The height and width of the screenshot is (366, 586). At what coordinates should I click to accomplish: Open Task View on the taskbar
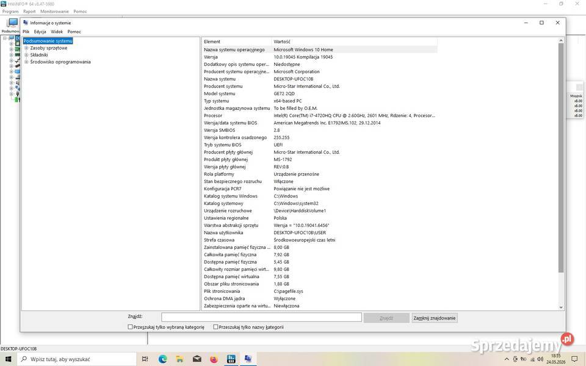pos(145,359)
